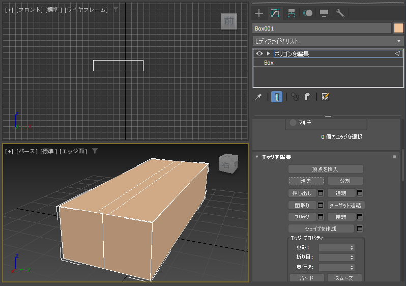Click the 面取り button
Image resolution: width=406 pixels, height=286 pixels.
pyautogui.click(x=302, y=205)
